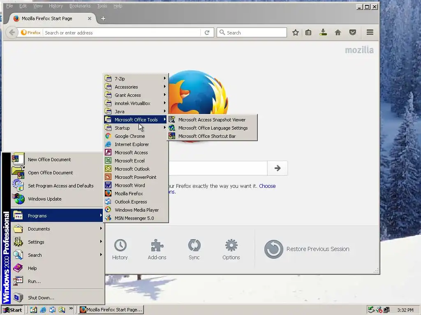Launch Microsoft Excel
Image resolution: width=421 pixels, height=315 pixels.
[136, 161]
